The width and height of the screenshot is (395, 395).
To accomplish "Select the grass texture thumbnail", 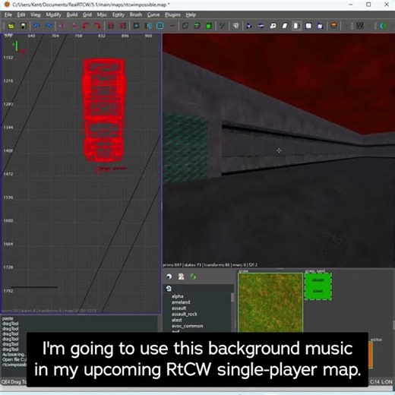I will click(270, 302).
